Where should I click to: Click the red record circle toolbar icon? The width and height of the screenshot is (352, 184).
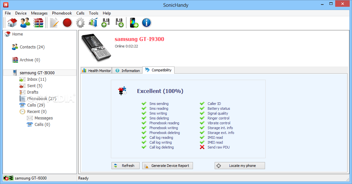(x=67, y=23)
